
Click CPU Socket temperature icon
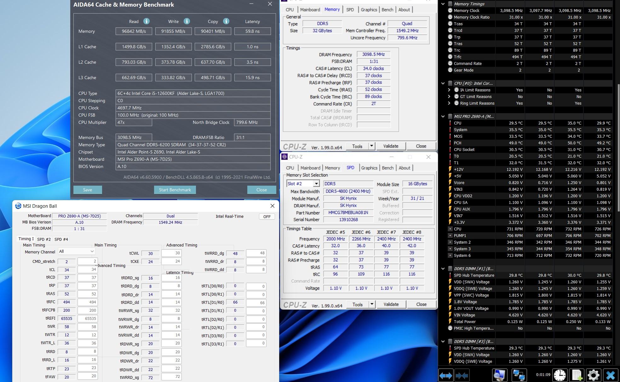450,149
